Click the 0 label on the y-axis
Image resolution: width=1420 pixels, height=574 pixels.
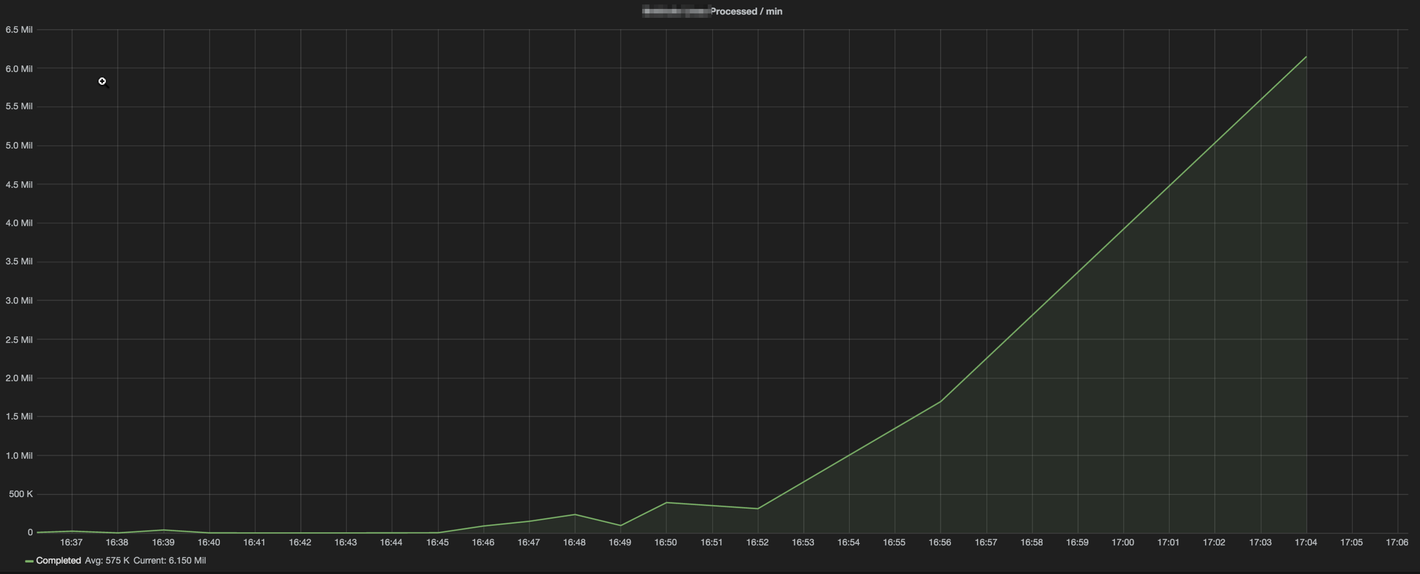pos(30,532)
